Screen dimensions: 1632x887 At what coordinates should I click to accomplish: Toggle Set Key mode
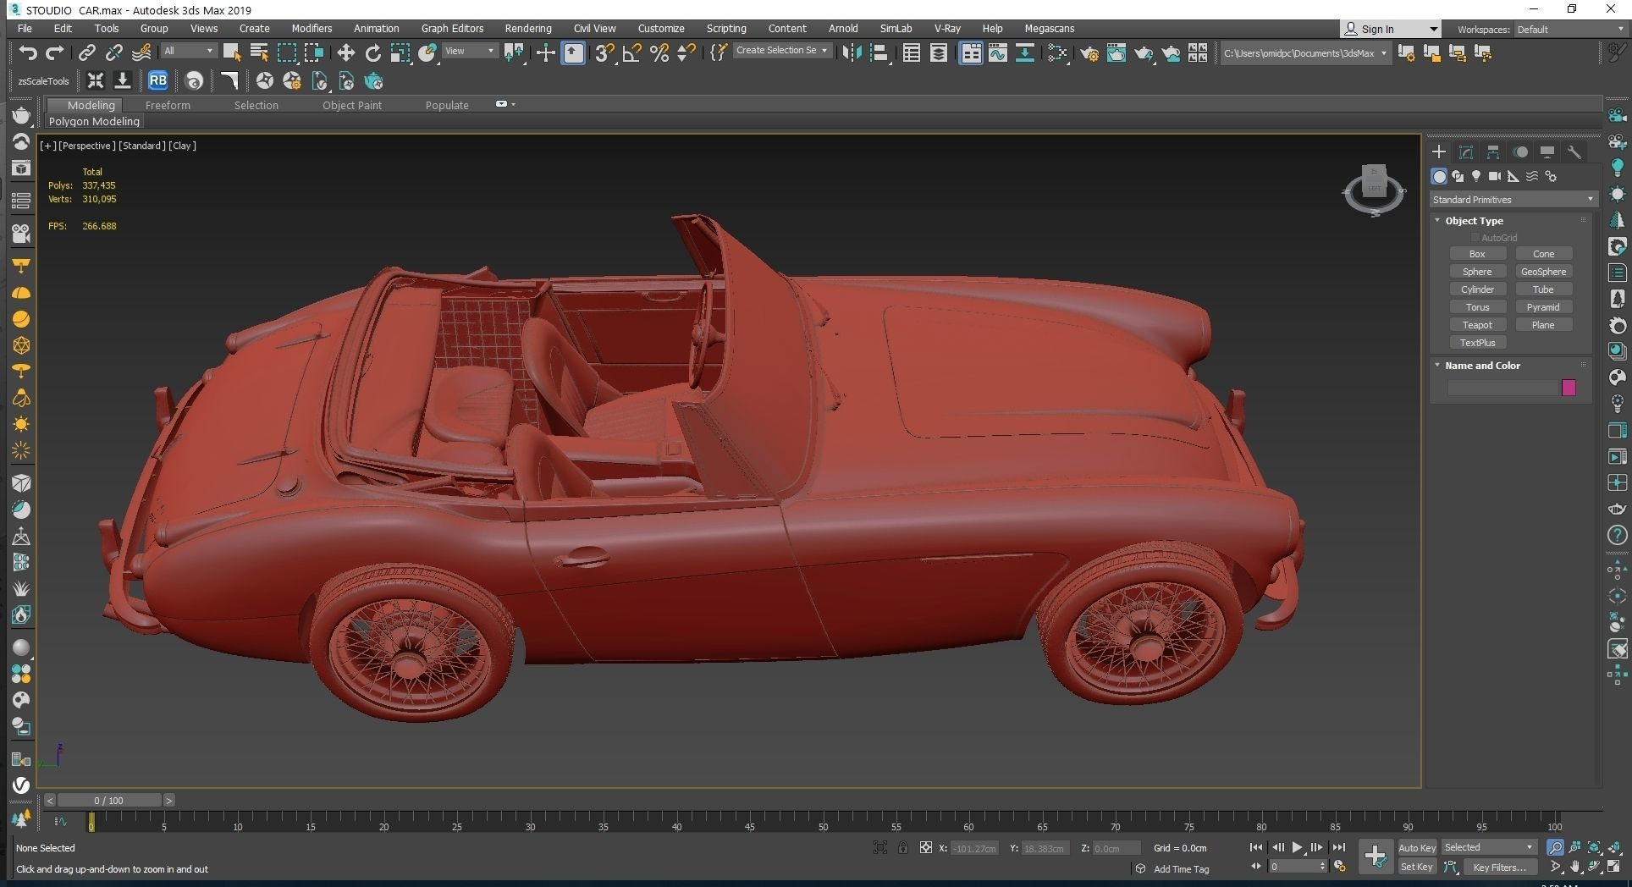click(1417, 867)
